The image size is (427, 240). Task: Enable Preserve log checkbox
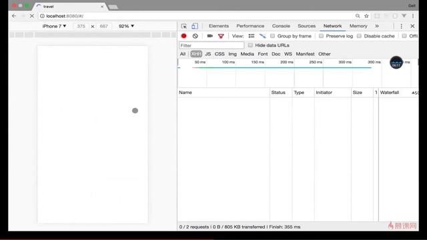click(322, 36)
